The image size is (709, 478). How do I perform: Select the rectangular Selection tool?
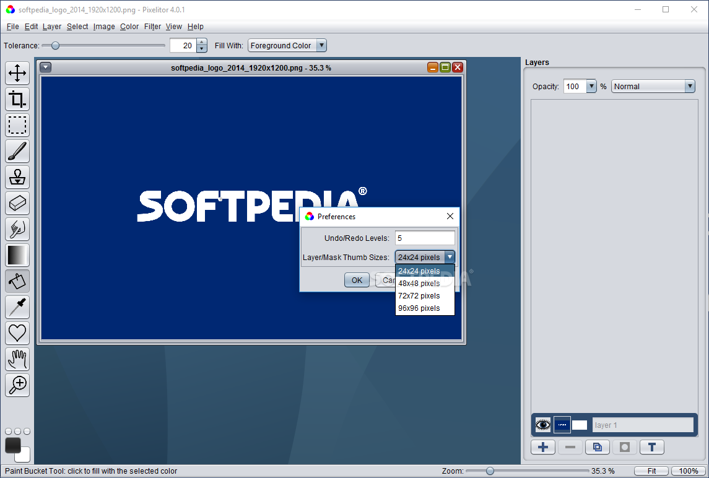(17, 125)
